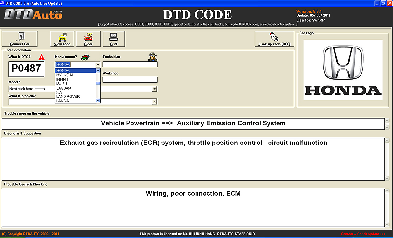The width and height of the screenshot is (393, 238).
Task: Toggle the Look up code (OFF) button
Action: tap(274, 39)
